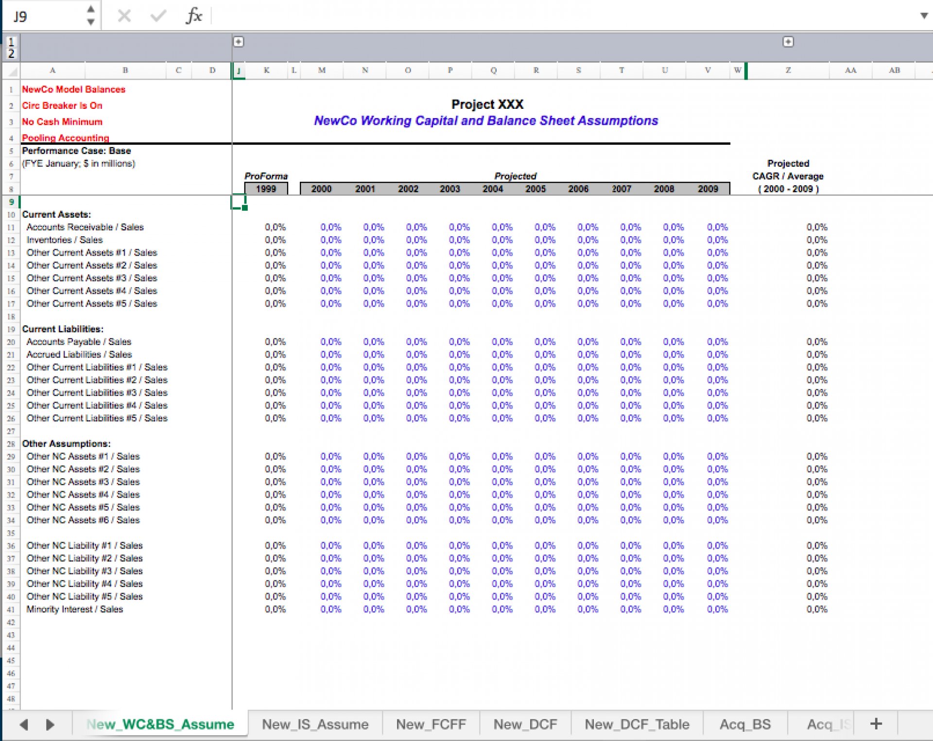Select 'Other NC Liability #1 / Sales' label
Viewport: 933px width, 741px height.
(85, 545)
